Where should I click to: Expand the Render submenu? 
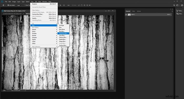click(x=44, y=35)
